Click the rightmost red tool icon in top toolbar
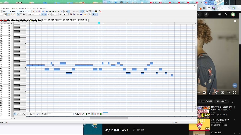 pyautogui.click(x=100, y=11)
